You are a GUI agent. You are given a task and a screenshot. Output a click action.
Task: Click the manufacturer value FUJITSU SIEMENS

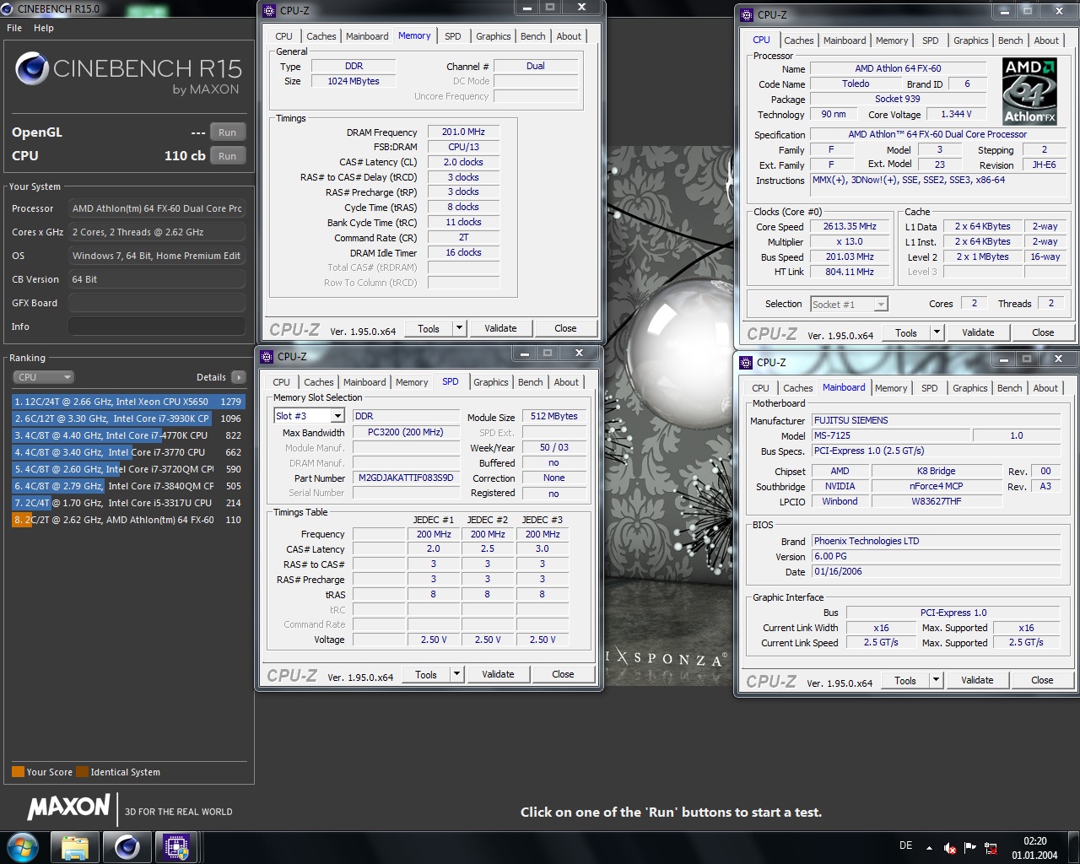tap(937, 420)
